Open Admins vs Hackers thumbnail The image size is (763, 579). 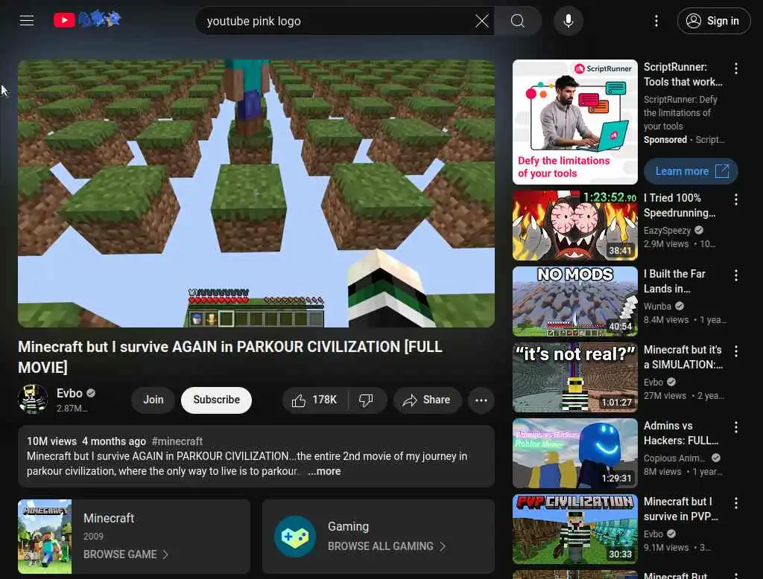[x=574, y=453]
